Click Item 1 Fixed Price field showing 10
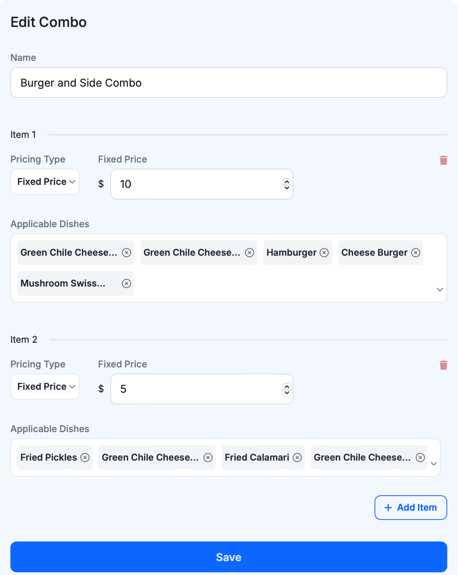The height and width of the screenshot is (575, 458). coord(196,184)
